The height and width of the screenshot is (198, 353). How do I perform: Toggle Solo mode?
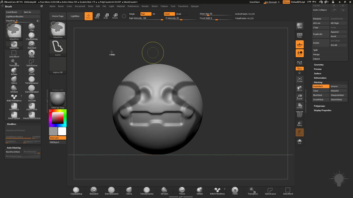pos(299,141)
